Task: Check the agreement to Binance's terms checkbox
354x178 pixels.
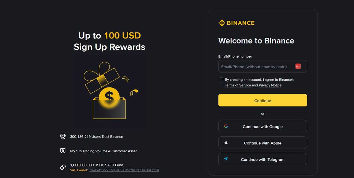Action: [x=221, y=79]
